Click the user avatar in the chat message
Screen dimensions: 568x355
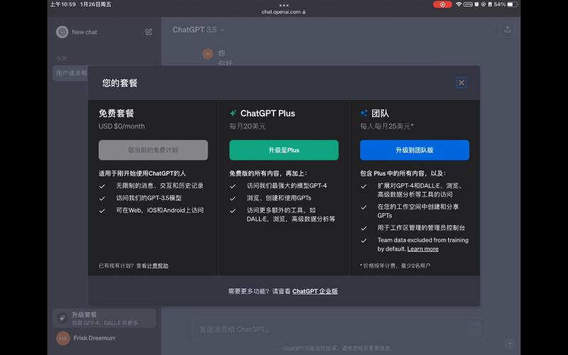coord(207,54)
